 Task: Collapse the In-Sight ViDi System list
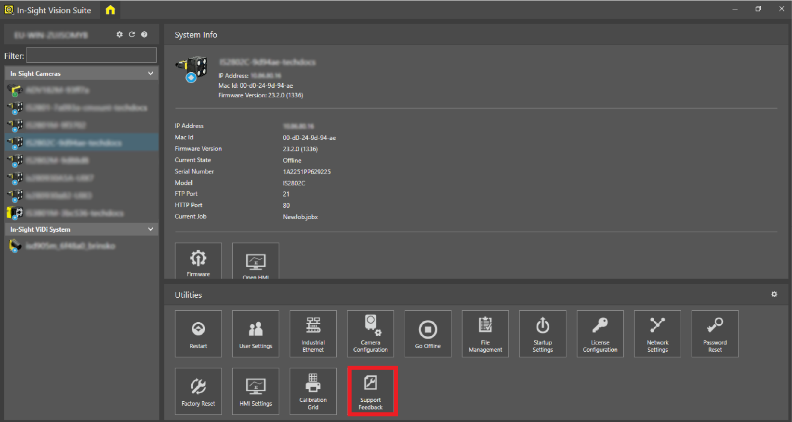(151, 229)
